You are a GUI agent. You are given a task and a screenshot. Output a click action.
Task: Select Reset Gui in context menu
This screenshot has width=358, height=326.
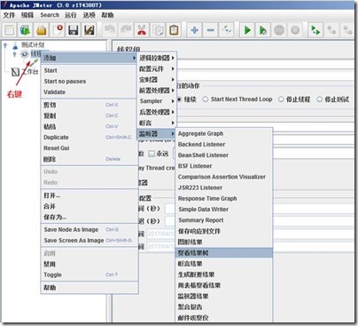89,148
